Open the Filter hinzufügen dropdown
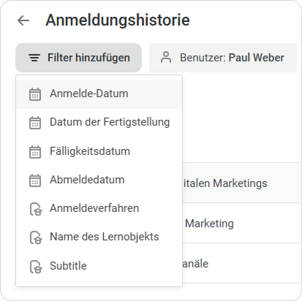The image size is (302, 301). coord(78,58)
